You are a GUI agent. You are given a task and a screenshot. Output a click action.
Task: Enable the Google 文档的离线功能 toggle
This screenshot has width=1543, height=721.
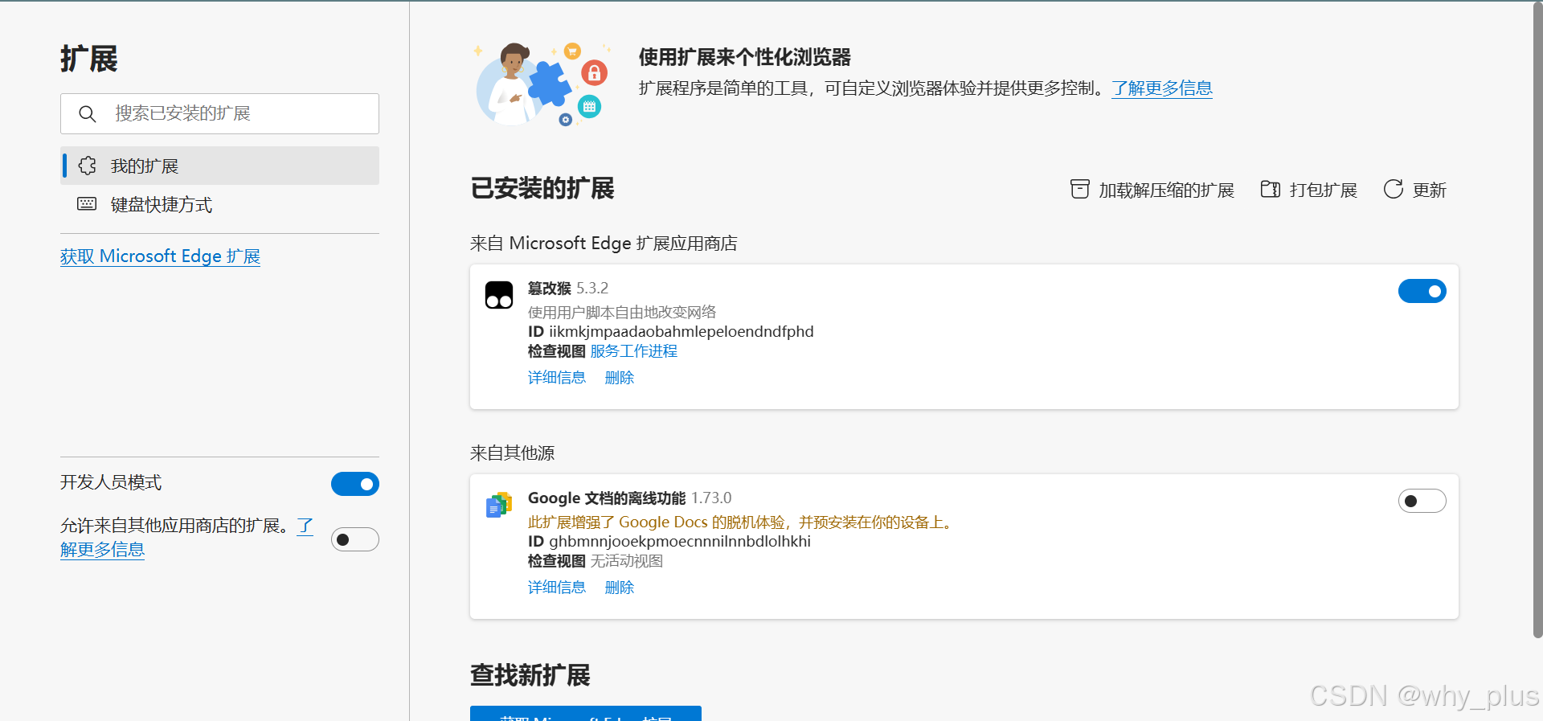point(1422,501)
